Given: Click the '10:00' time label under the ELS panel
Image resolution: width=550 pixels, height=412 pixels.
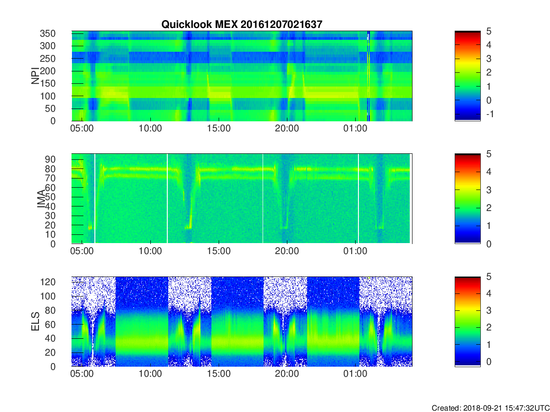Looking at the screenshot, I should (x=150, y=374).
